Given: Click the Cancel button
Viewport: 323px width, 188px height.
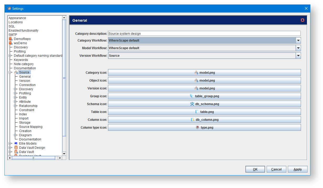Looking at the screenshot, I should point(276,169).
